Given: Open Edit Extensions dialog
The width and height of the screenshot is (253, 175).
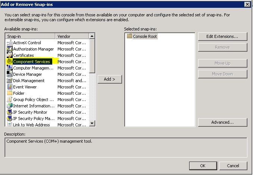Looking at the screenshot, I should pyautogui.click(x=222, y=36).
